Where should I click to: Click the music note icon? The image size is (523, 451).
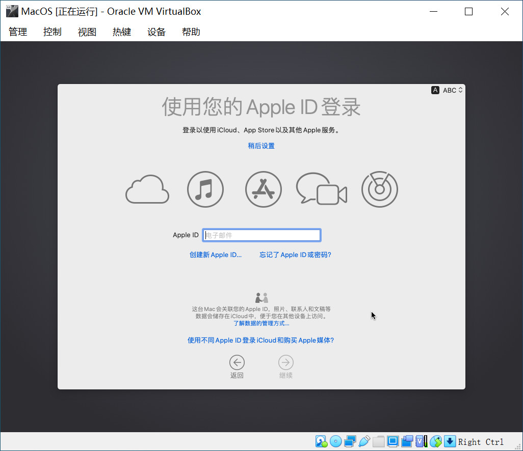click(x=205, y=189)
